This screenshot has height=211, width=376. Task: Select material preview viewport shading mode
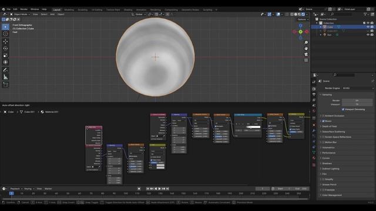click(x=300, y=14)
